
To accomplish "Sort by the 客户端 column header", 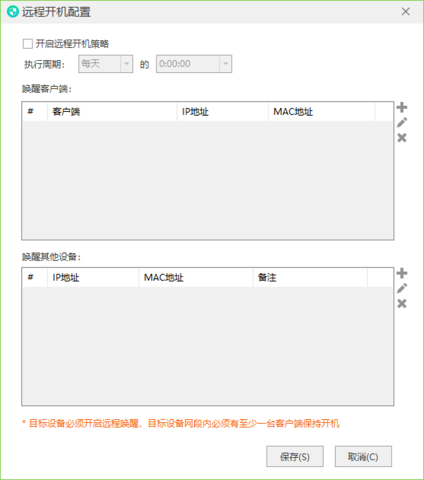I will tap(112, 112).
